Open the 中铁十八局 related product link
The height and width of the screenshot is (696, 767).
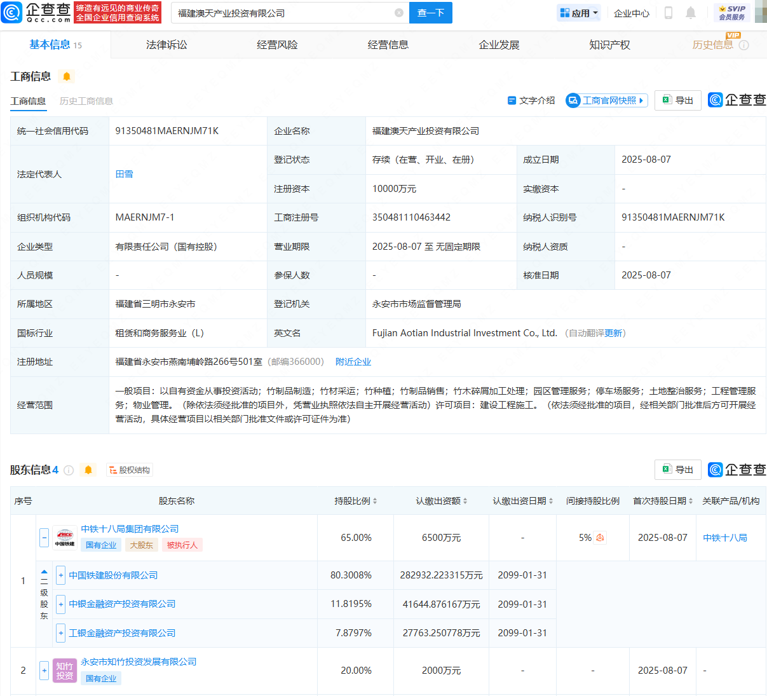pyautogui.click(x=725, y=538)
